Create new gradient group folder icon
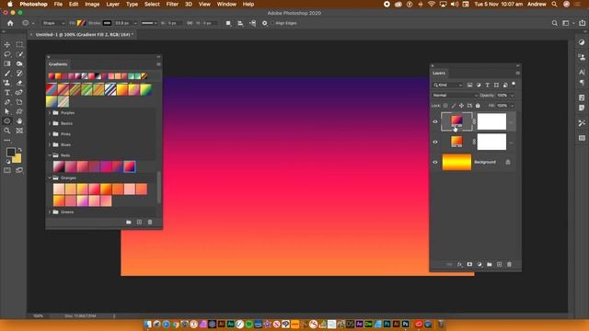589x331 pixels. click(x=129, y=223)
